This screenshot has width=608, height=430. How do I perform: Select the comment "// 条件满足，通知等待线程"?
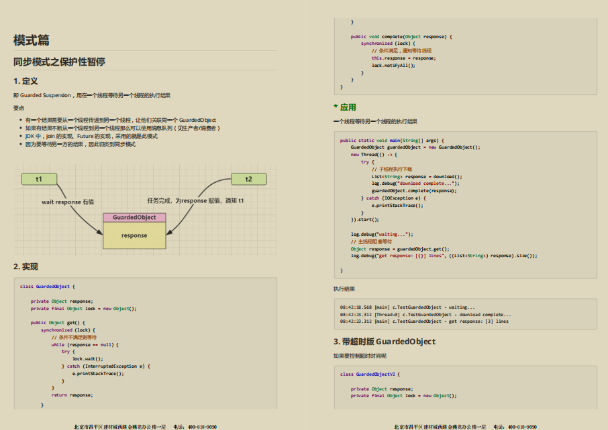[x=401, y=51]
